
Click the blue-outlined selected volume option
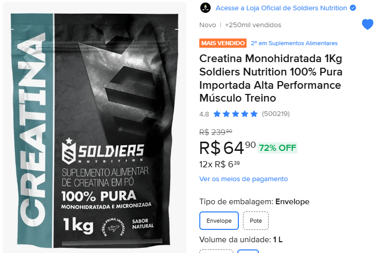[248, 251]
